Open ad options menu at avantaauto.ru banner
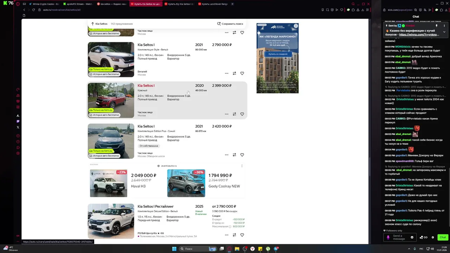Viewport: 450px width, 253px height. tap(242, 166)
